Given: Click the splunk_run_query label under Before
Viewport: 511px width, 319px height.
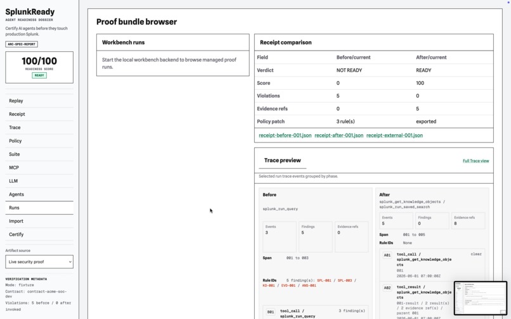Looking at the screenshot, I should (x=280, y=209).
